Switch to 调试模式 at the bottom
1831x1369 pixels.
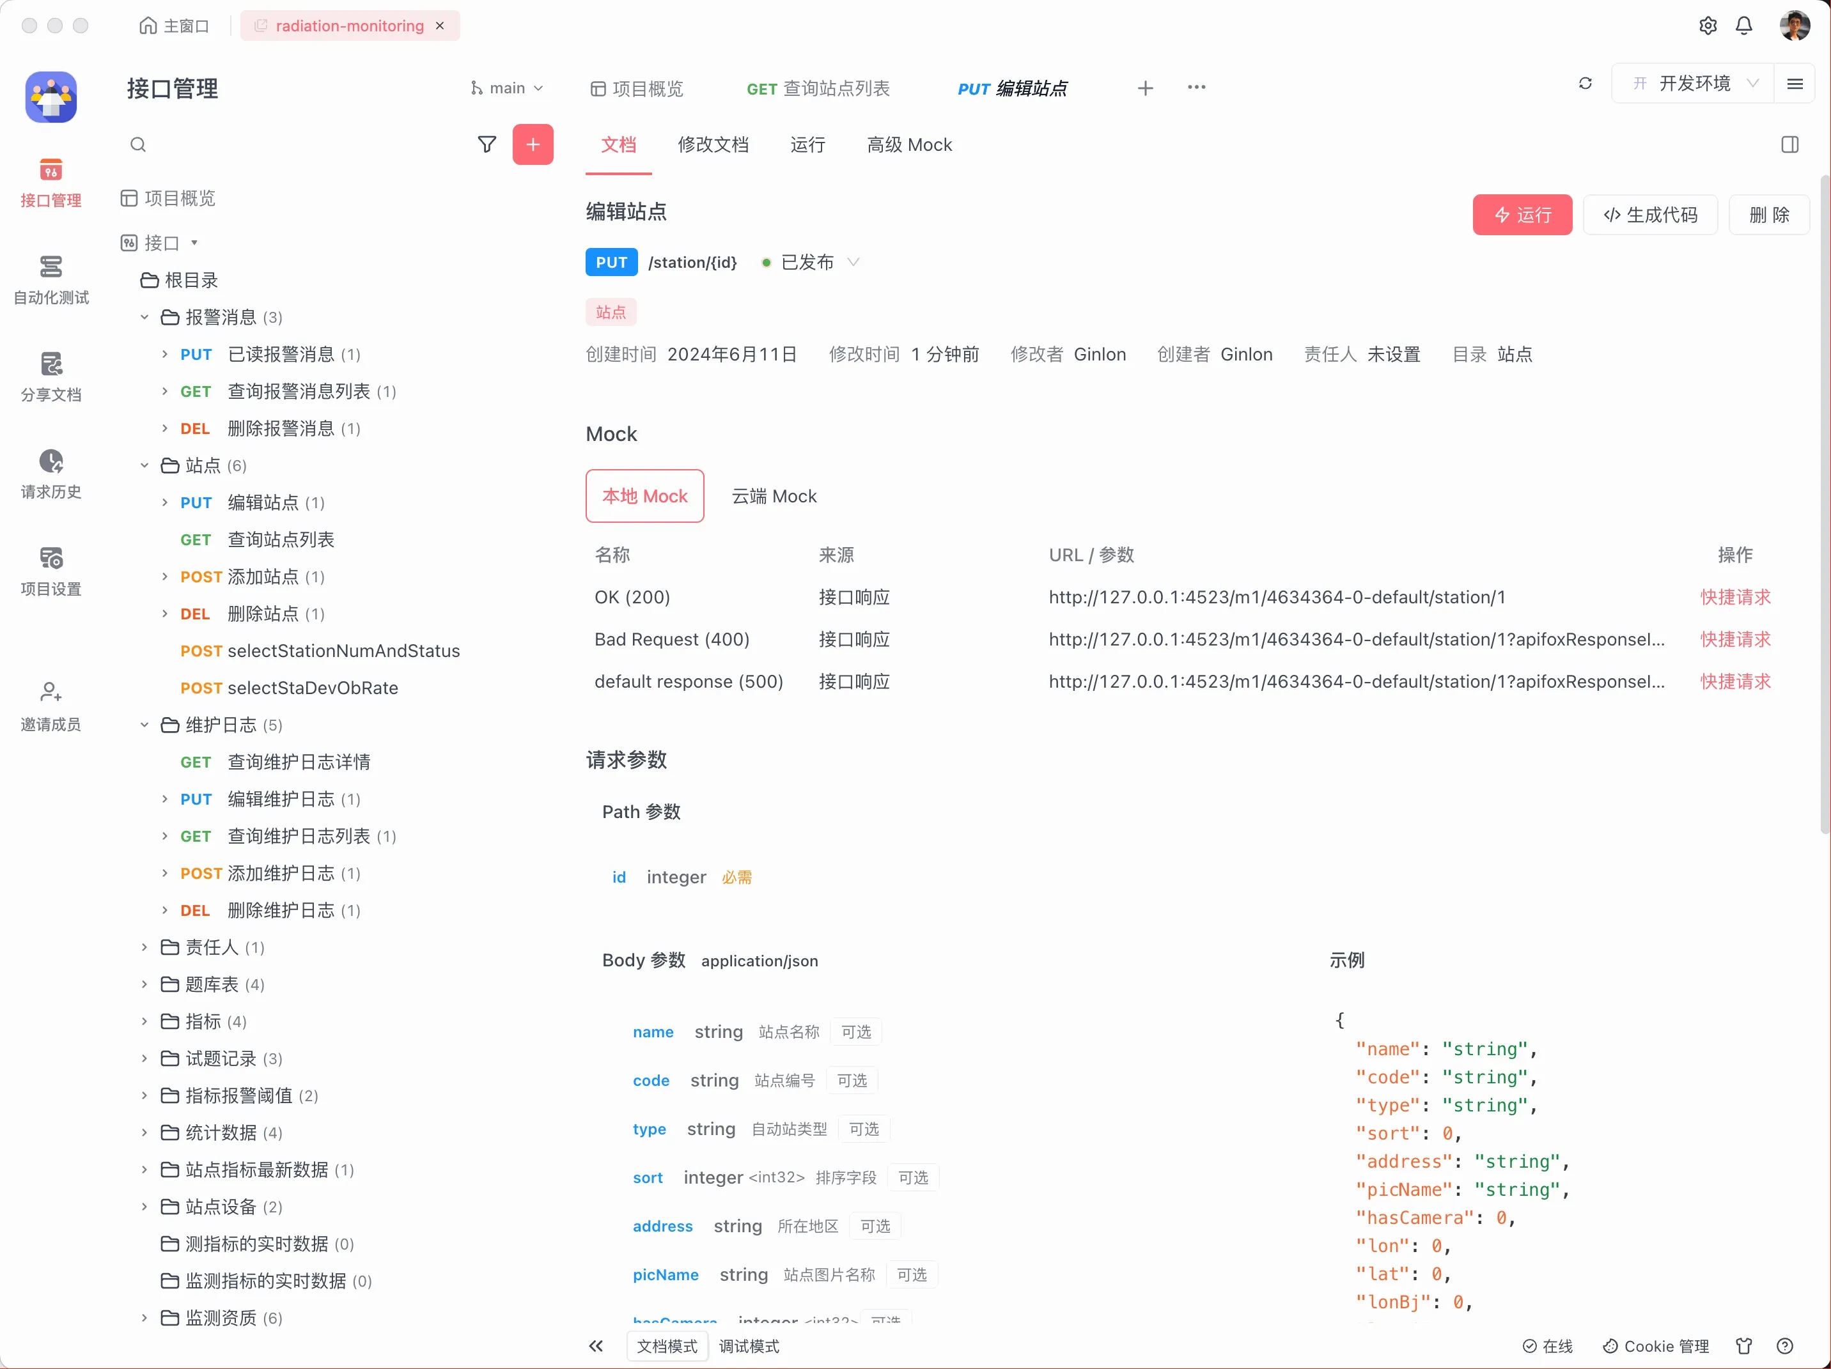(x=748, y=1346)
